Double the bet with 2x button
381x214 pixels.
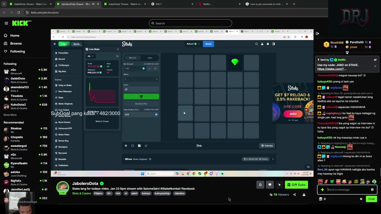(x=155, y=68)
